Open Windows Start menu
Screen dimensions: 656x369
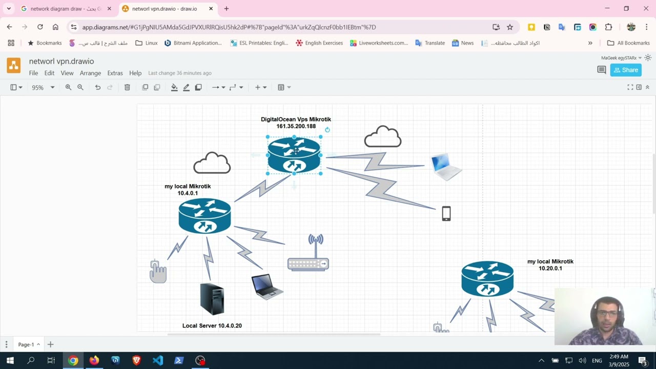[10, 360]
